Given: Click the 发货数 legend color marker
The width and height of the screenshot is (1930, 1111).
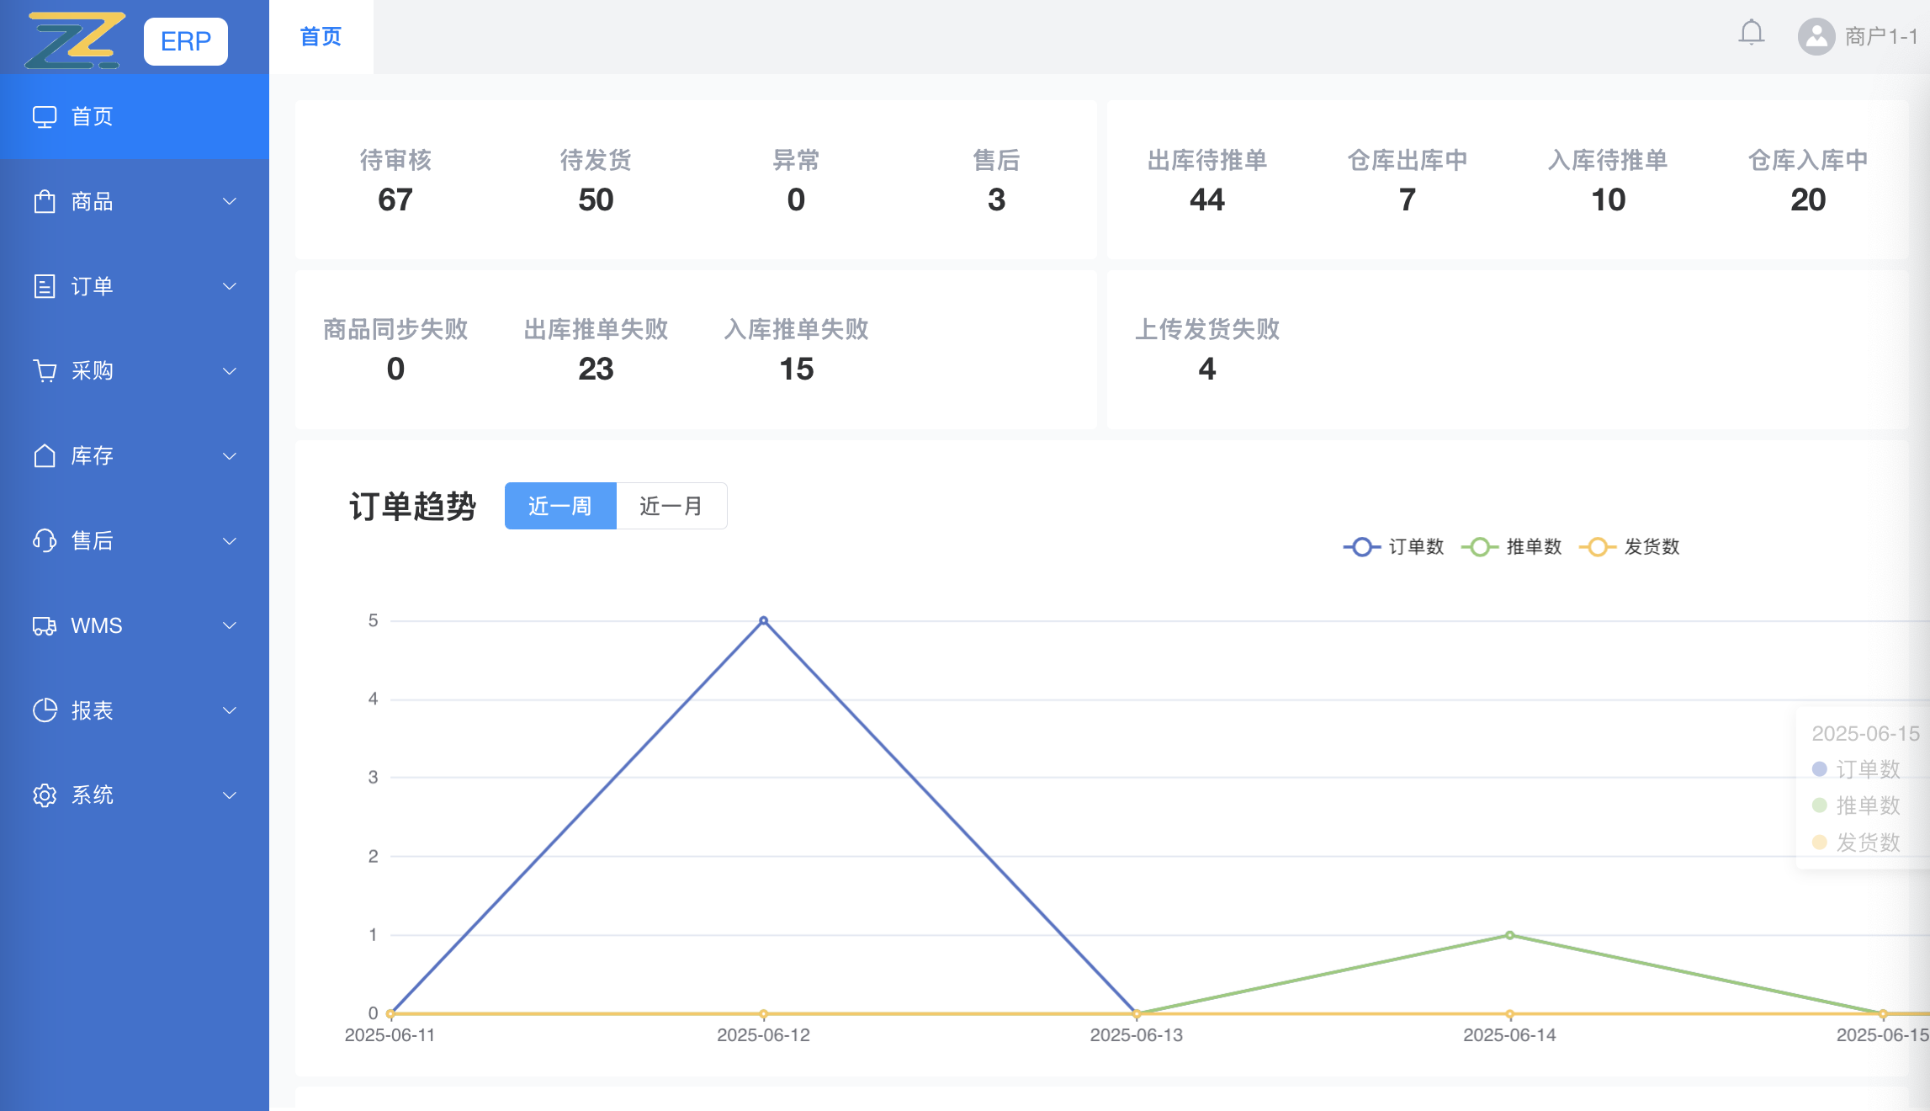Looking at the screenshot, I should point(1598,547).
